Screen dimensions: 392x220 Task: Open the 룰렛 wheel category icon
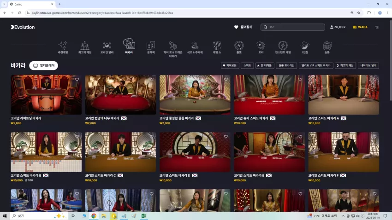click(x=239, y=47)
